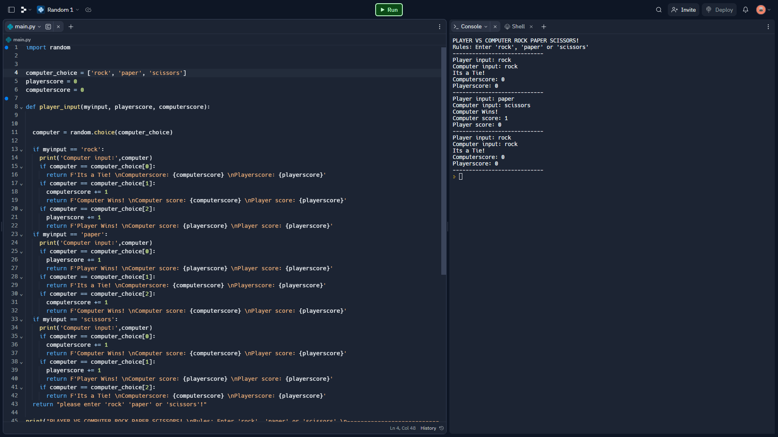
Task: Collapse the code fold at line 15
Action: [x=21, y=167]
